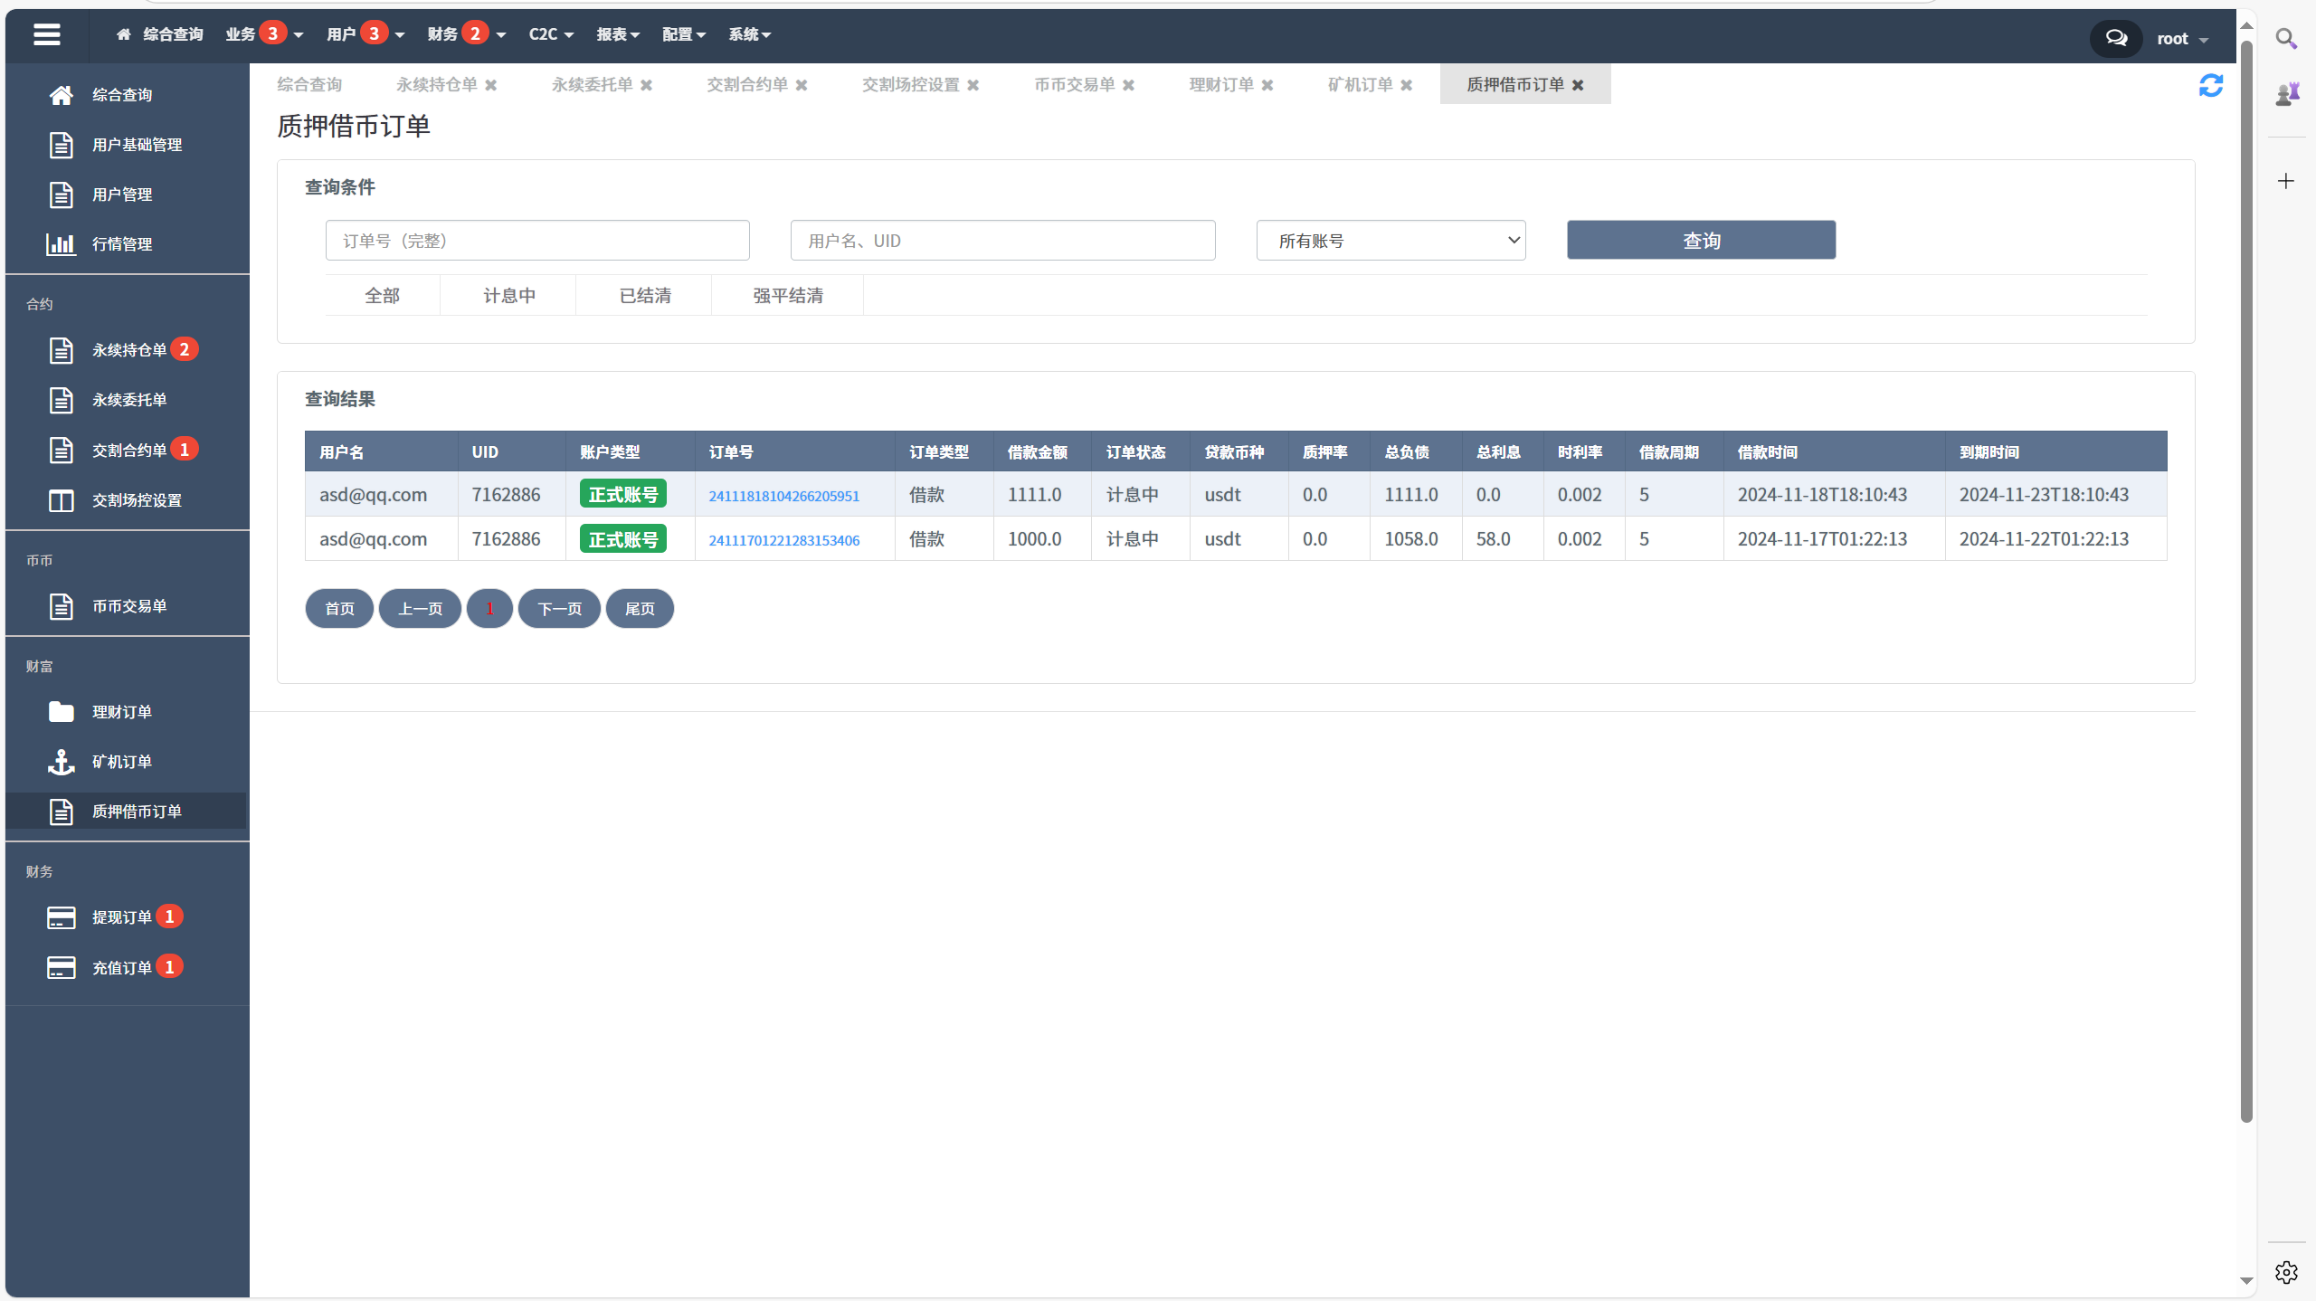Switch to the 币币交易单 tab
Screen dimensions: 2316x1301
[1073, 84]
